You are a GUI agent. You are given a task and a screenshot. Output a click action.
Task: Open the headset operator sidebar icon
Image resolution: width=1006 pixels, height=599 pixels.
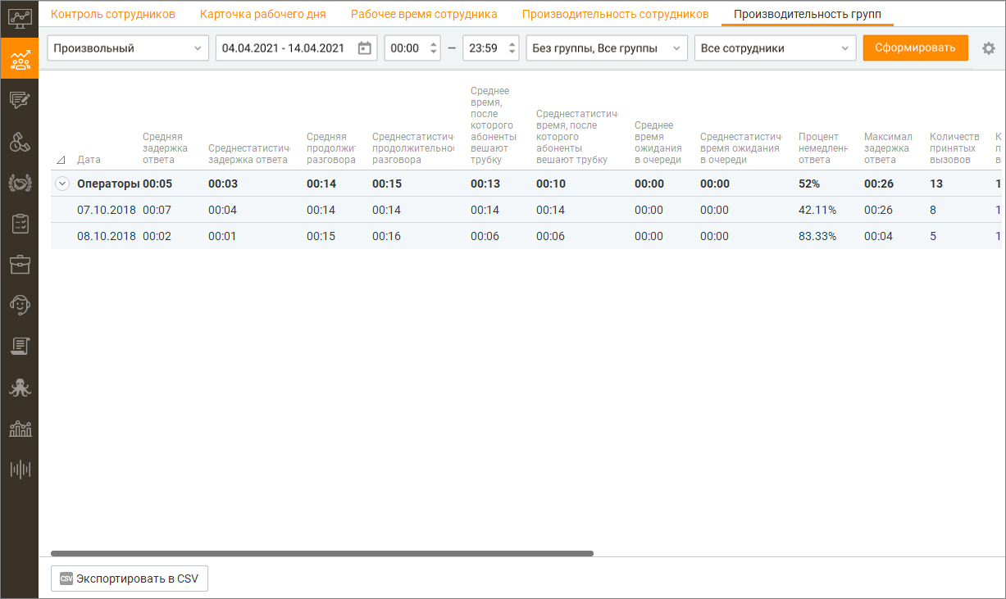(x=20, y=305)
